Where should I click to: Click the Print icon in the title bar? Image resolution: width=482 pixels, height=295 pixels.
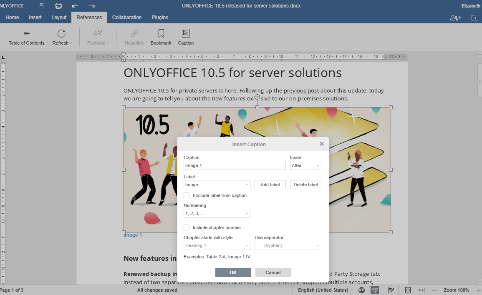tap(58, 6)
